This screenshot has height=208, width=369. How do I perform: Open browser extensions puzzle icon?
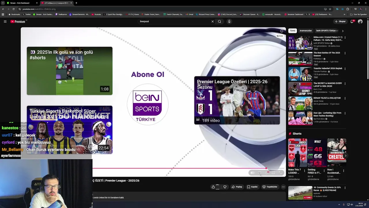[348, 9]
